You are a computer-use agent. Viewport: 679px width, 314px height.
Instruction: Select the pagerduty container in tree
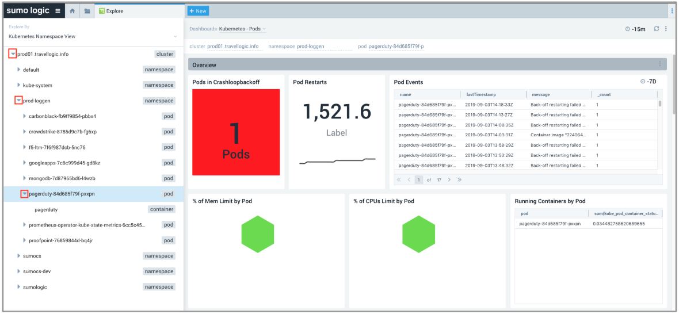click(x=46, y=209)
